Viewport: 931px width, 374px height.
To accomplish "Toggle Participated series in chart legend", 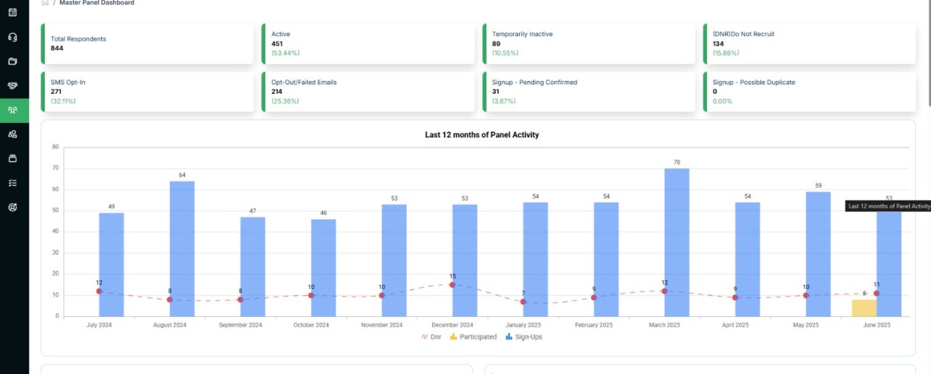I will click(473, 337).
